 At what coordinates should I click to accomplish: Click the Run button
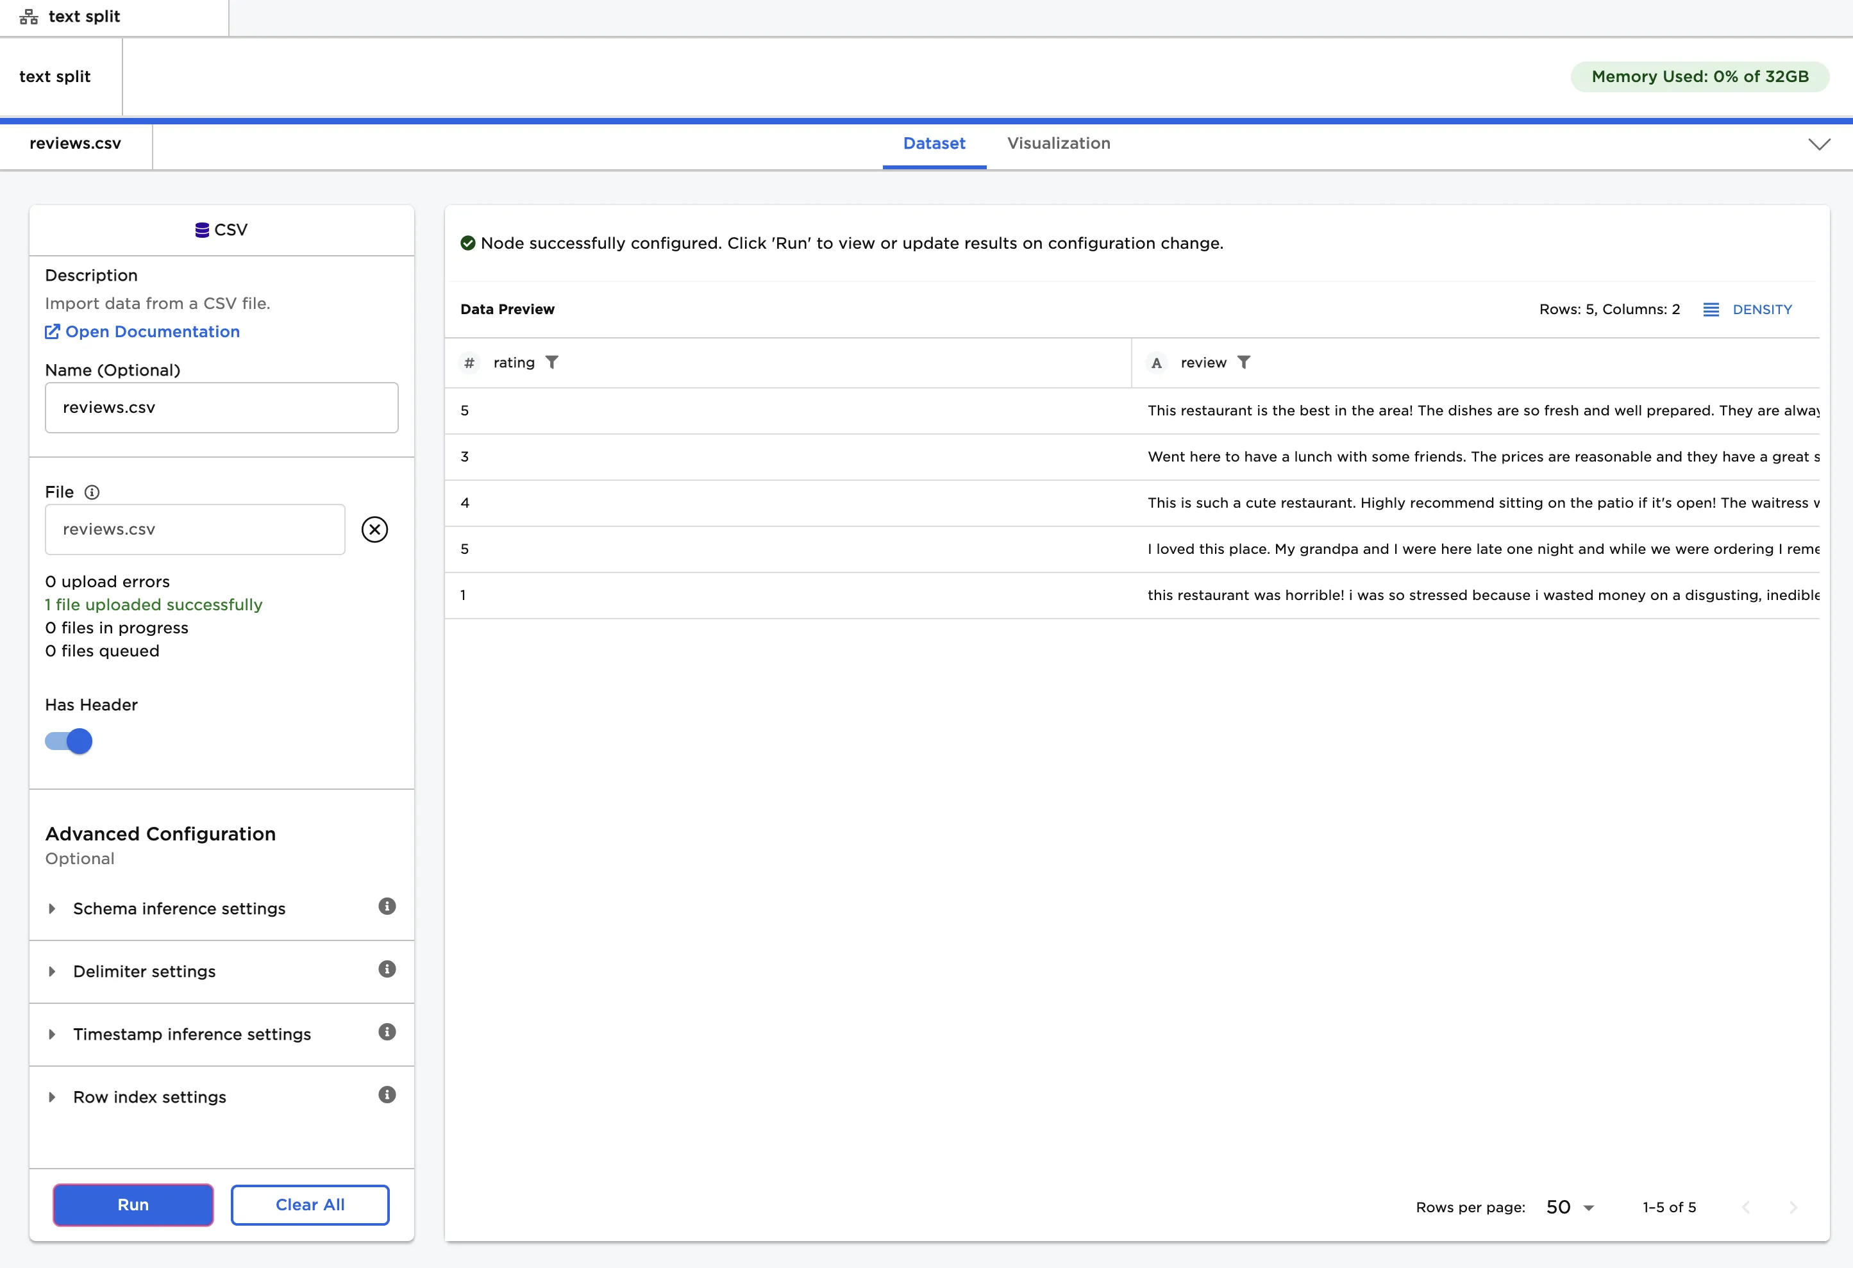pos(133,1205)
